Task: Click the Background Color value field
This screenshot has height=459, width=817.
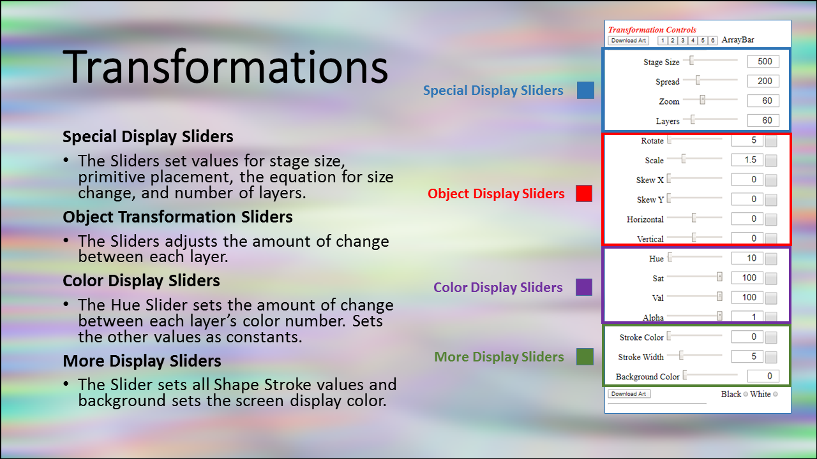Action: point(763,376)
